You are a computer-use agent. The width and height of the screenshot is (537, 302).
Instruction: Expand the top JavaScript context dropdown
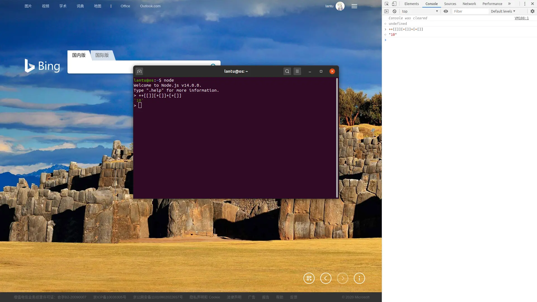(420, 11)
